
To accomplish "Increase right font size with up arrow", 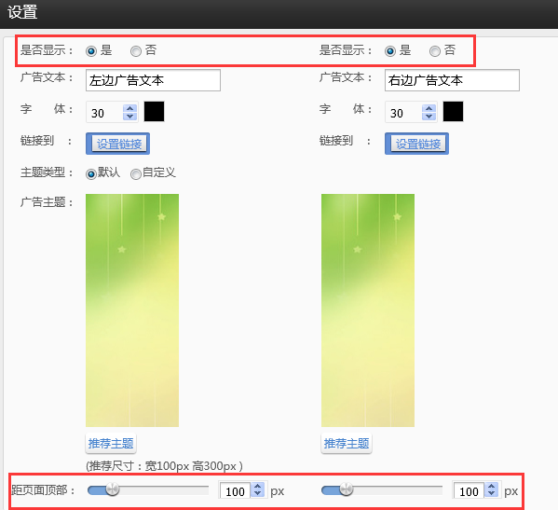I will coord(429,109).
